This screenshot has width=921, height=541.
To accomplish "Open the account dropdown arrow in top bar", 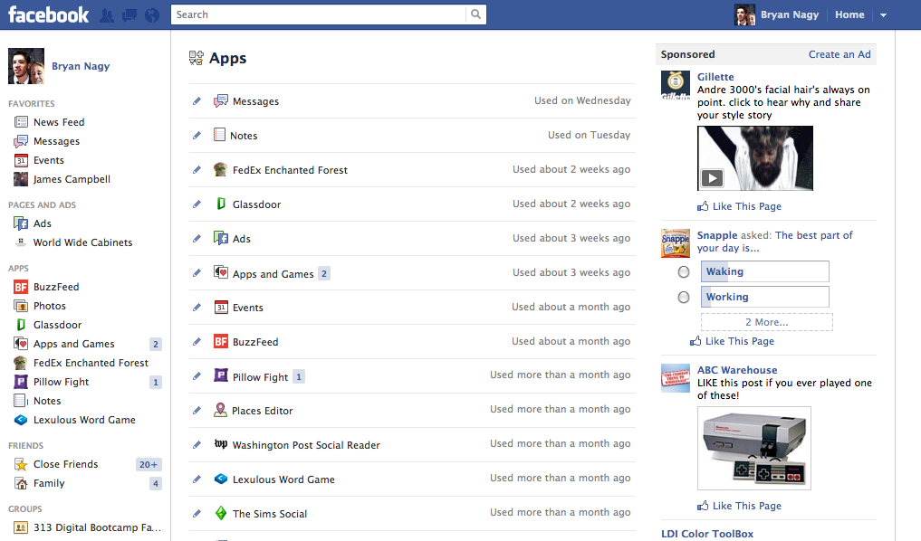I will pos(883,15).
